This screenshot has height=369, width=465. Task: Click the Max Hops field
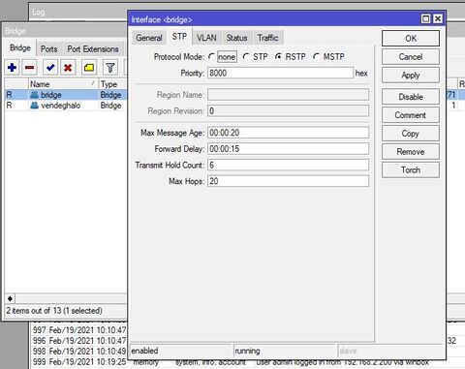(x=288, y=181)
